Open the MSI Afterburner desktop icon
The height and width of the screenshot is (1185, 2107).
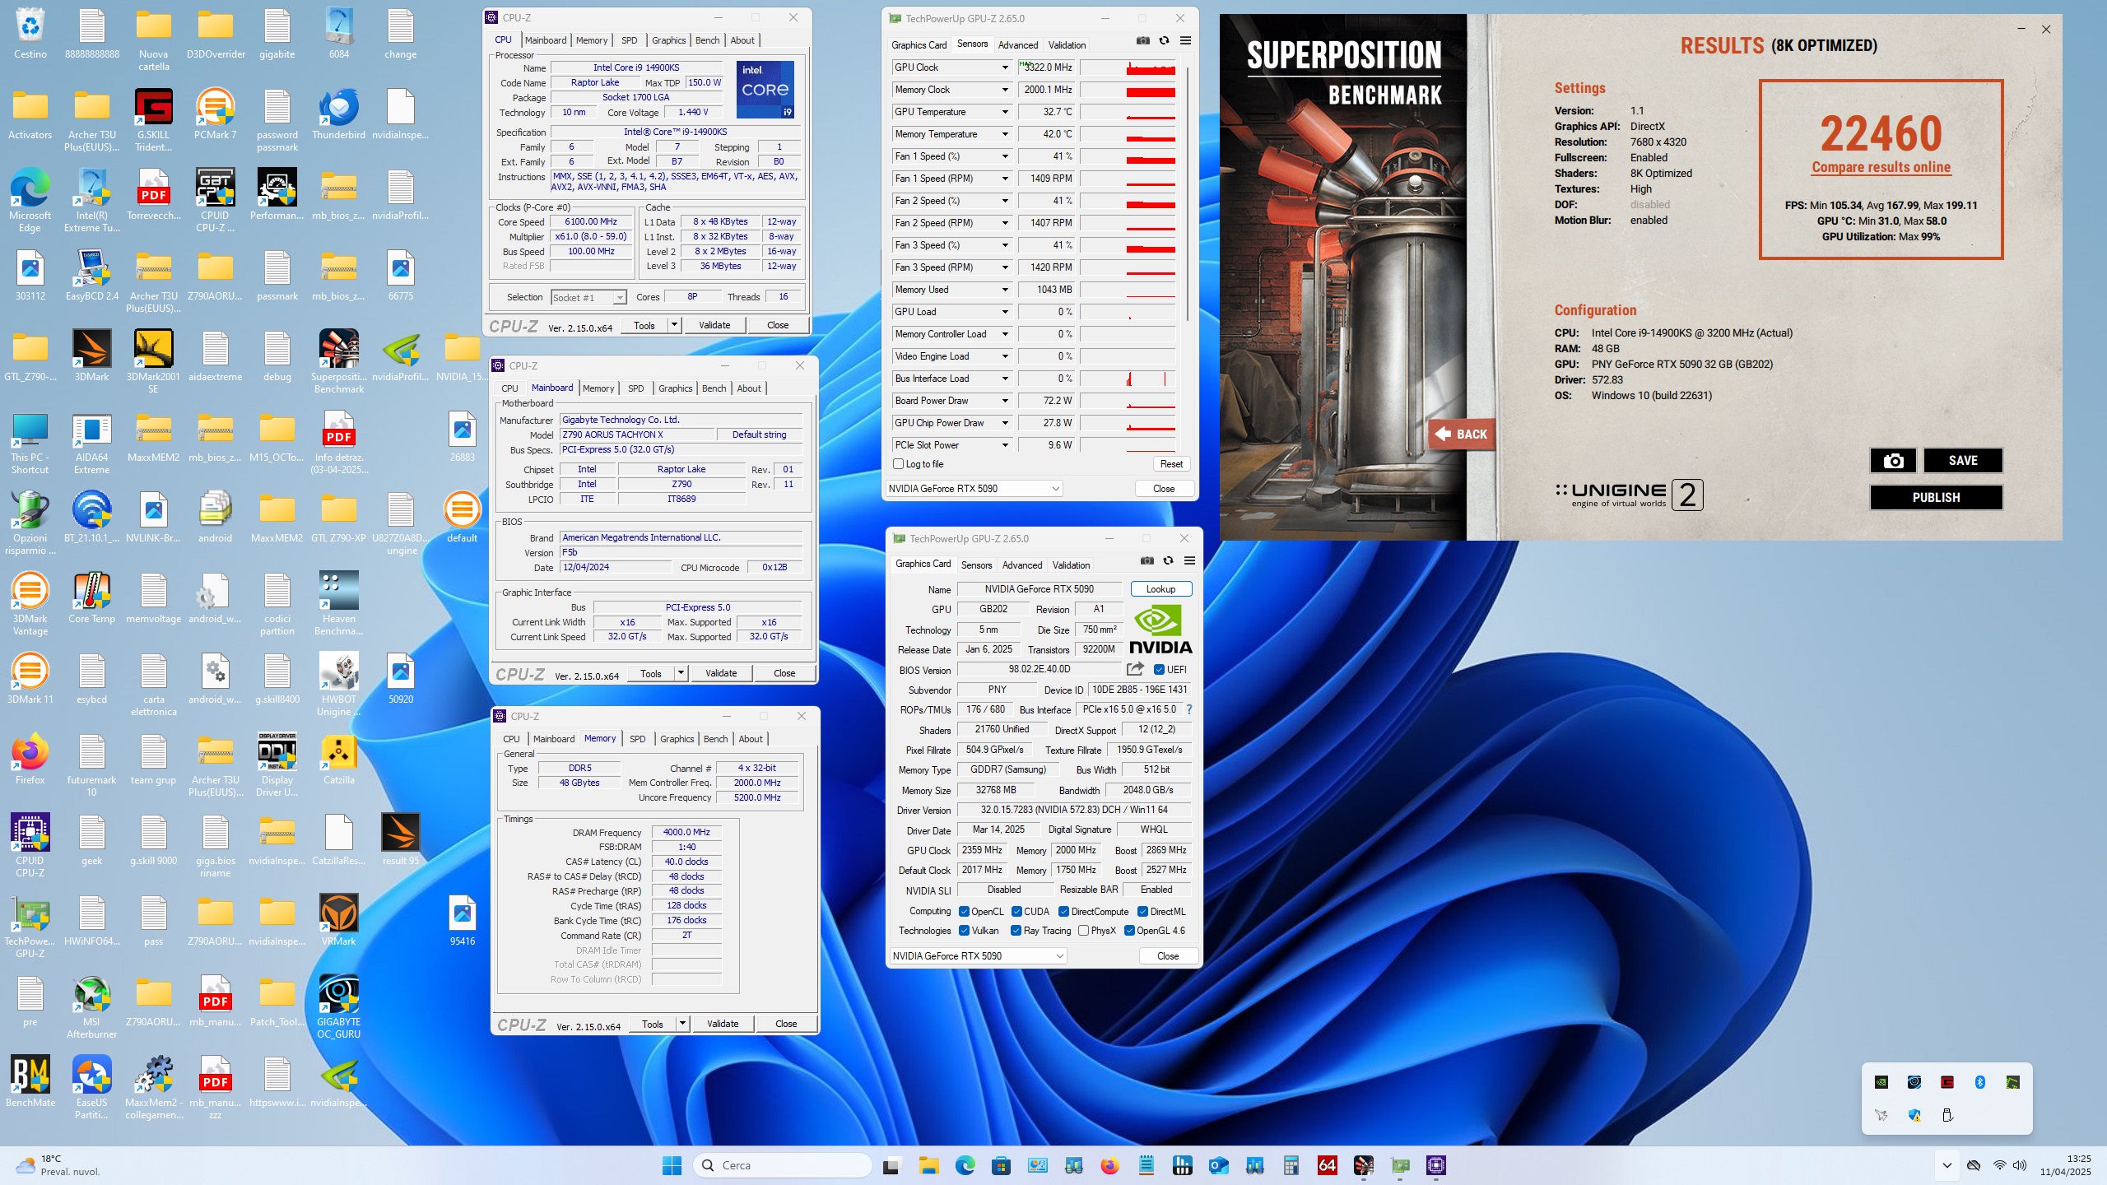92,1006
